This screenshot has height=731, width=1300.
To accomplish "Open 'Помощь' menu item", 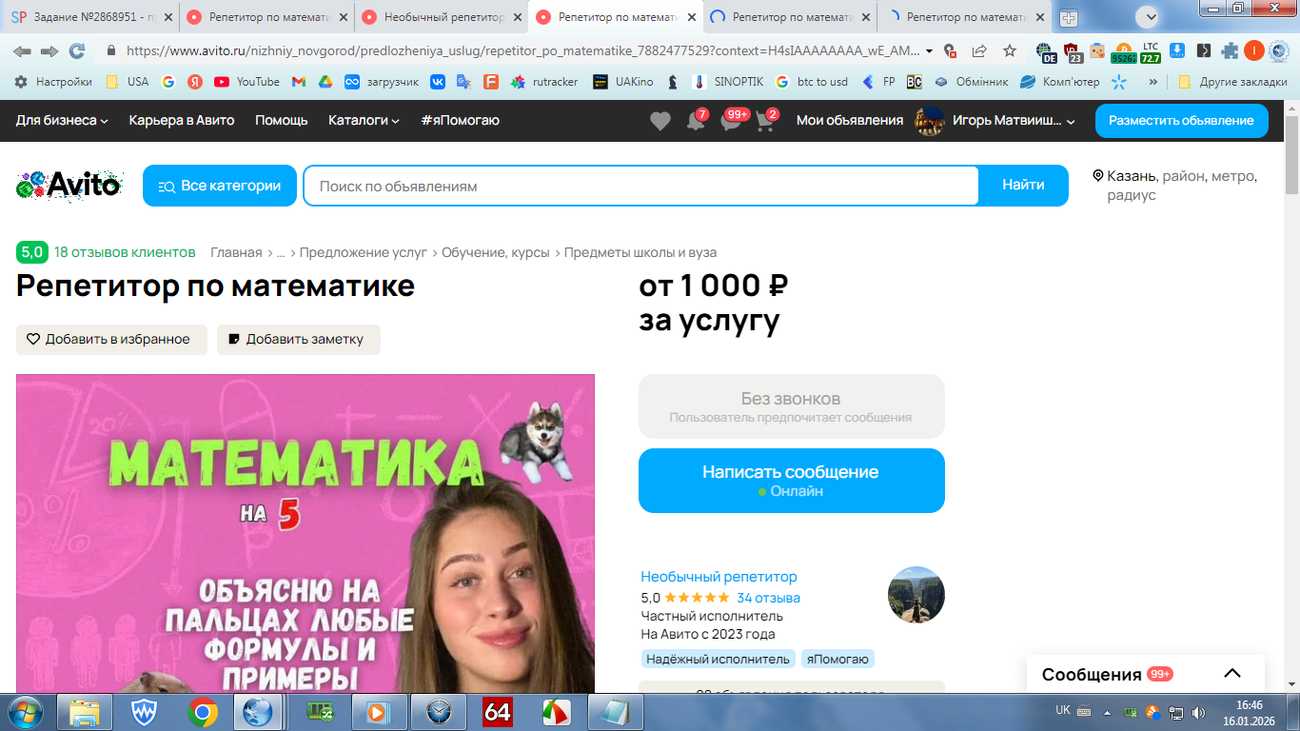I will (282, 121).
